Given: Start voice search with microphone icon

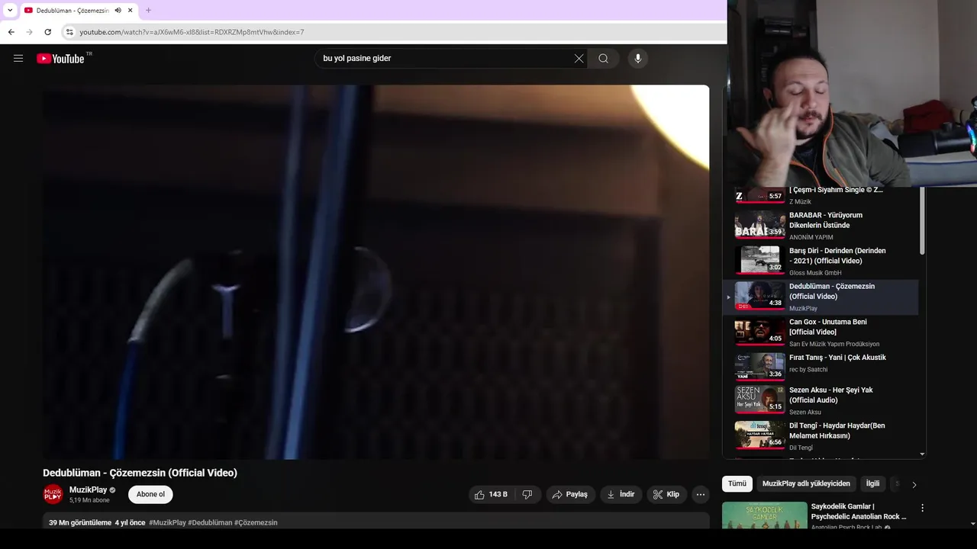Looking at the screenshot, I should click(638, 59).
